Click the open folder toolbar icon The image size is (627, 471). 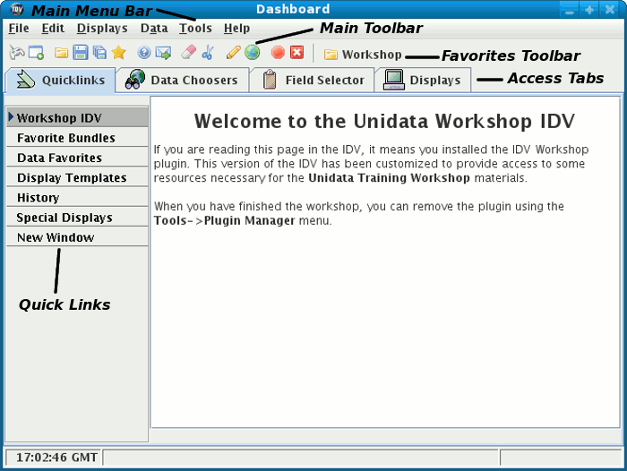click(62, 54)
